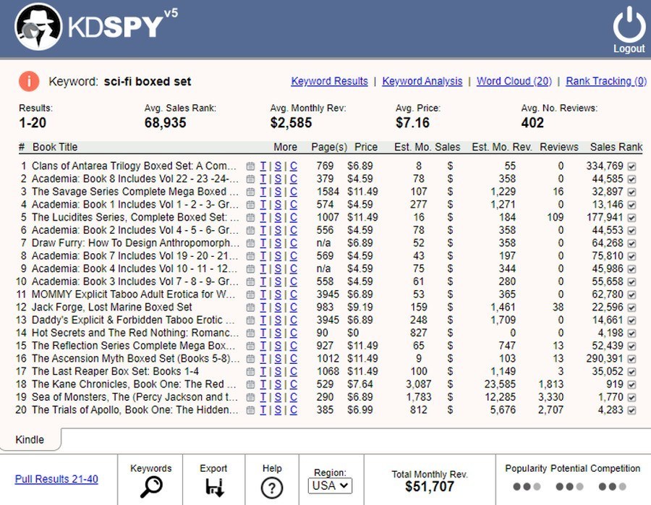The image size is (651, 505).
Task: Click the calendar icon for Jack Forge row
Action: tap(250, 307)
